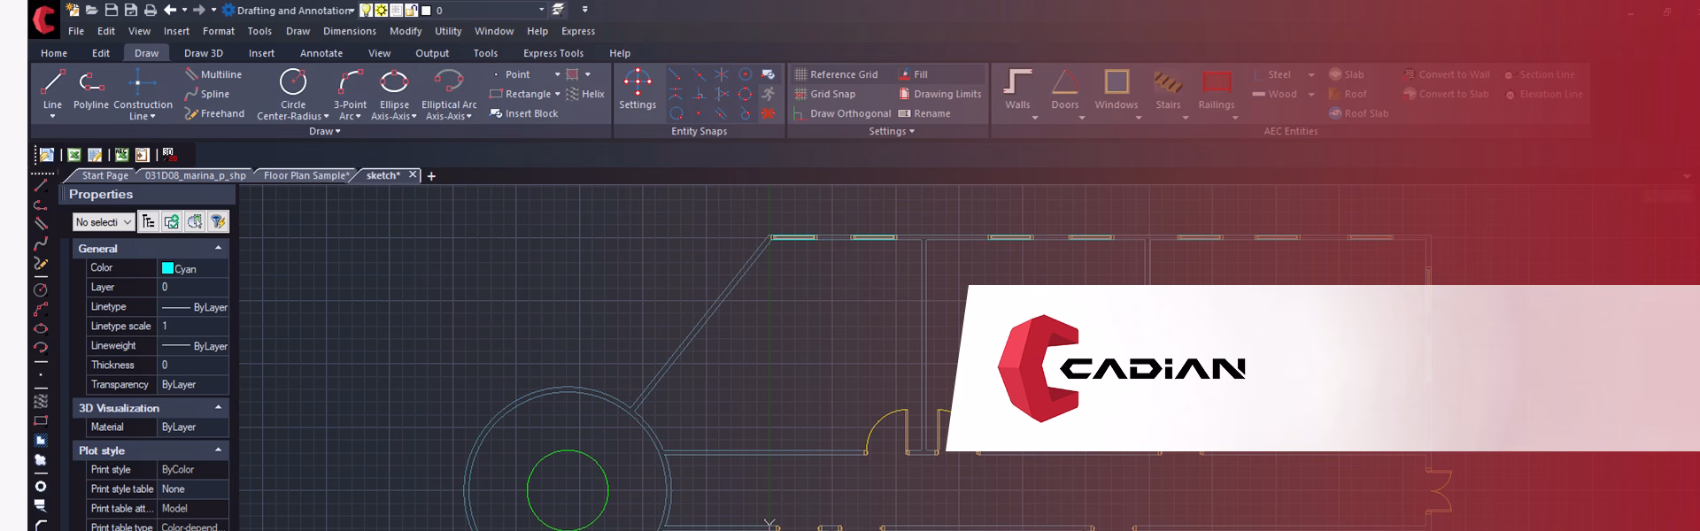Click the Insert Block button
The image size is (1700, 531).
pyautogui.click(x=530, y=113)
